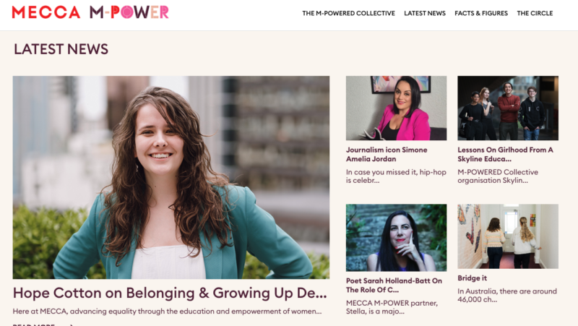The image size is (578, 326).
Task: Click Poet Sarah Holland-Batt article title
Action: pyautogui.click(x=394, y=285)
